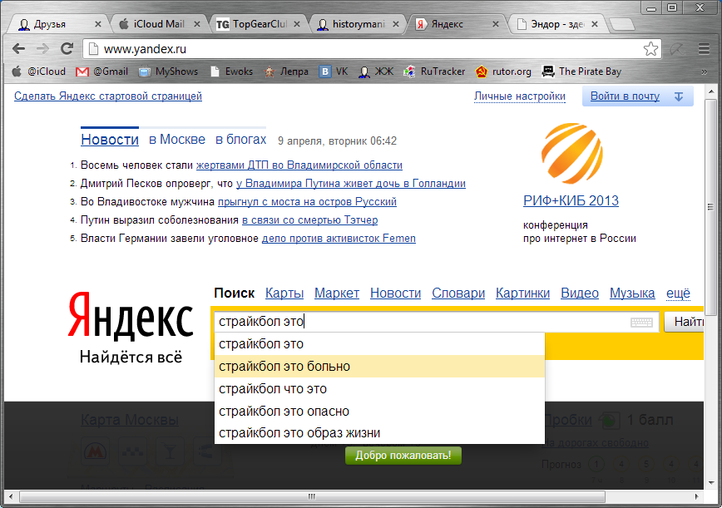The image size is (722, 508).
Task: Click Сделать Яндекс стартовой страницей link
Action: [108, 96]
